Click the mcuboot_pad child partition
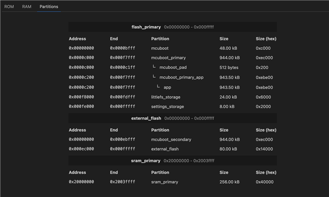The height and width of the screenshot is (197, 329). click(x=173, y=67)
